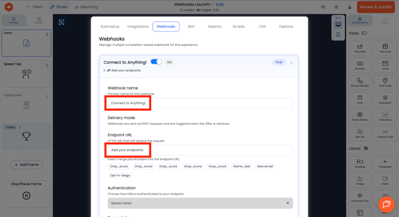This screenshot has width=399, height=217.
Task: Select the 1 Offers trophy frame
Action: coord(26,136)
